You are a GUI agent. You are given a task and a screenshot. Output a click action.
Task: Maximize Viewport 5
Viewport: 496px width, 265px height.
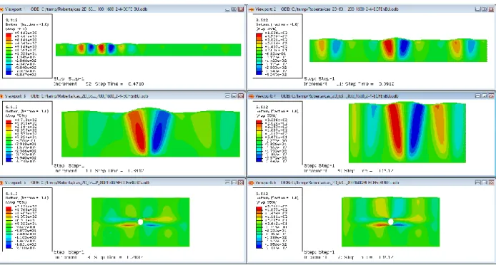[x=234, y=182]
